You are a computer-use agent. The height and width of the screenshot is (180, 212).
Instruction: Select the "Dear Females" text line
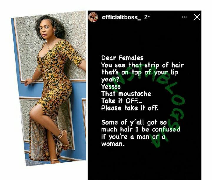click(122, 58)
